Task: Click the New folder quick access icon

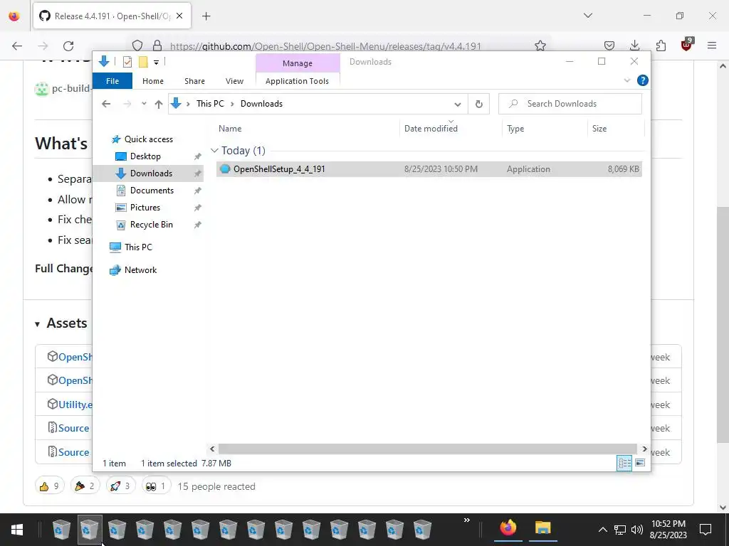Action: coord(143,62)
